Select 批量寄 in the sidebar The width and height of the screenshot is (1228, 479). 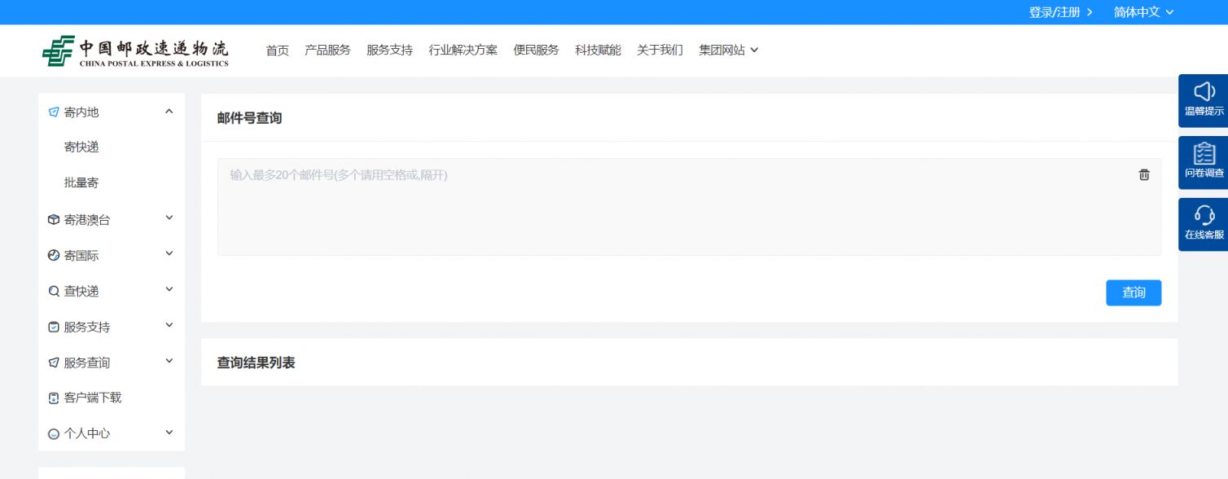(x=81, y=183)
